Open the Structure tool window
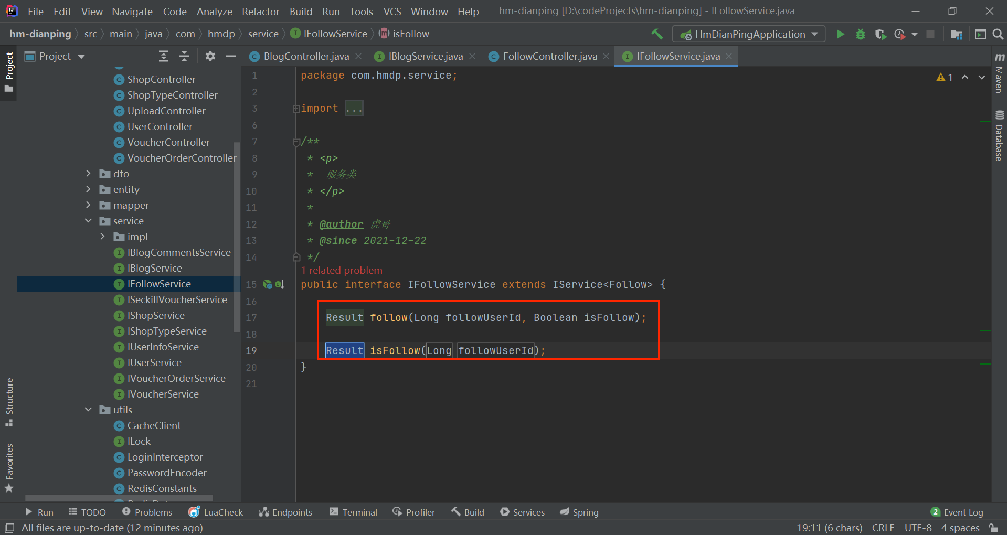This screenshot has width=1008, height=535. click(9, 402)
